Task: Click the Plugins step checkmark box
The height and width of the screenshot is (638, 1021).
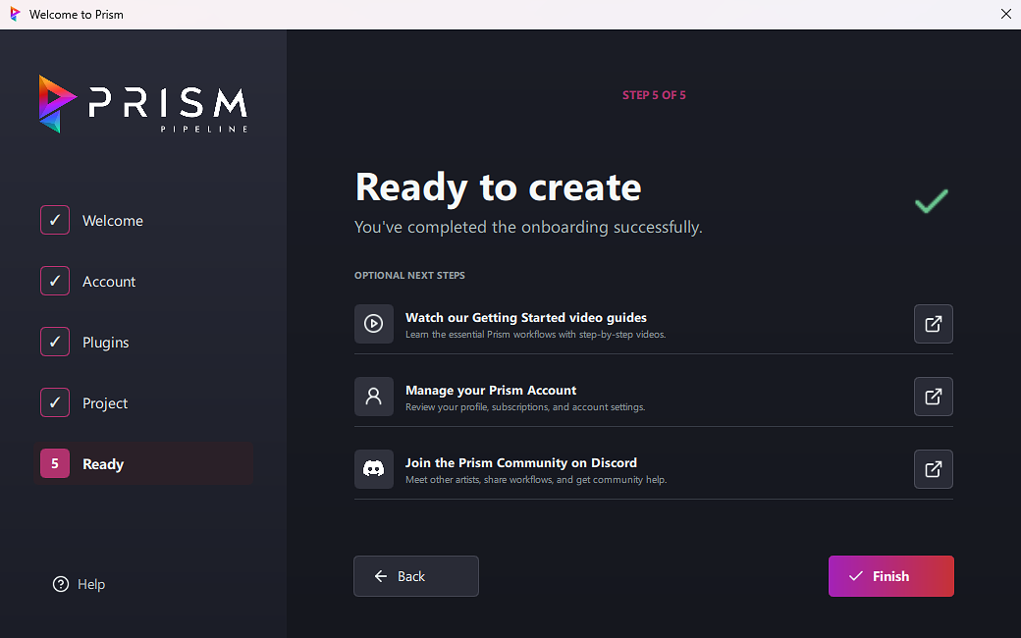Action: [x=55, y=342]
